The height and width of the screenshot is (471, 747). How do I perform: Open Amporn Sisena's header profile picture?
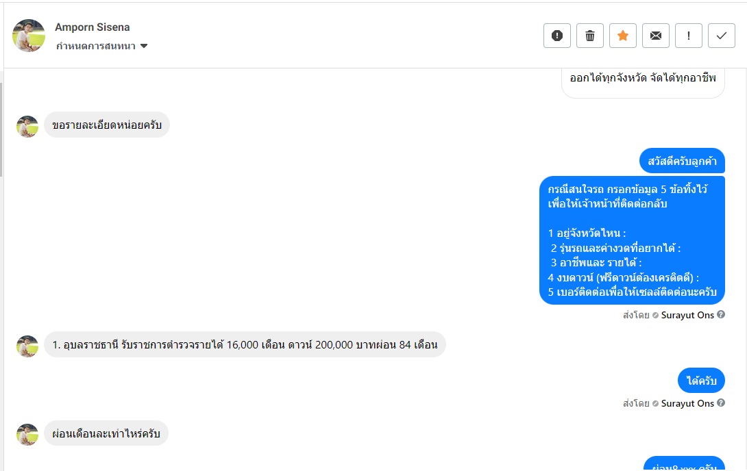[29, 36]
